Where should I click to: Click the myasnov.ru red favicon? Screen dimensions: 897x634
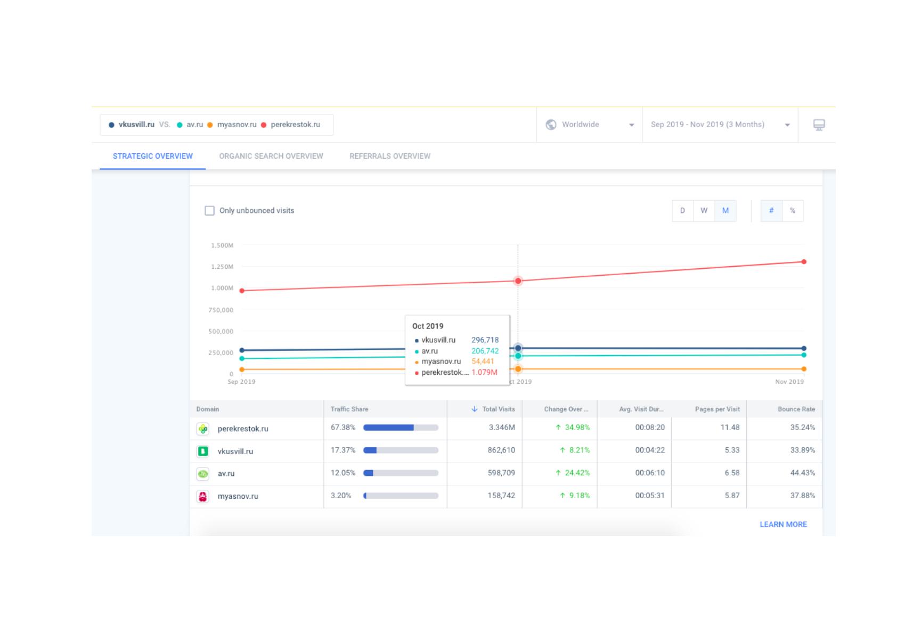pos(203,496)
